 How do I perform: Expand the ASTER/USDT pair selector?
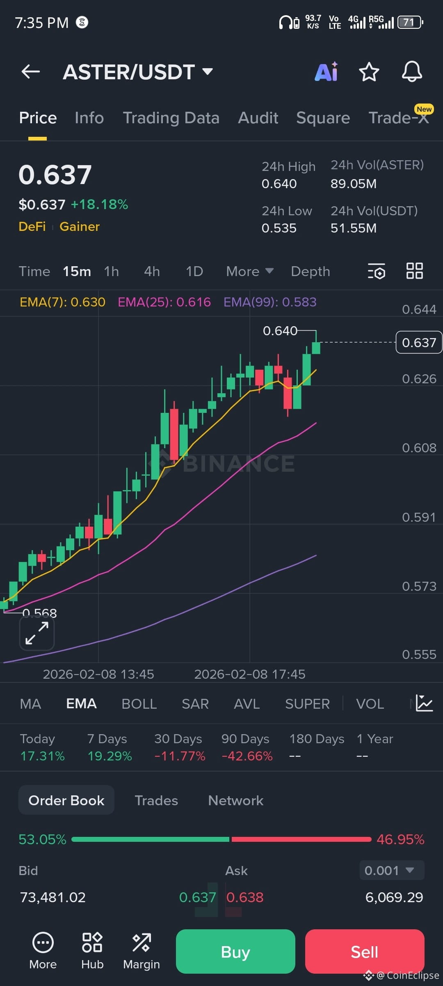click(x=138, y=72)
